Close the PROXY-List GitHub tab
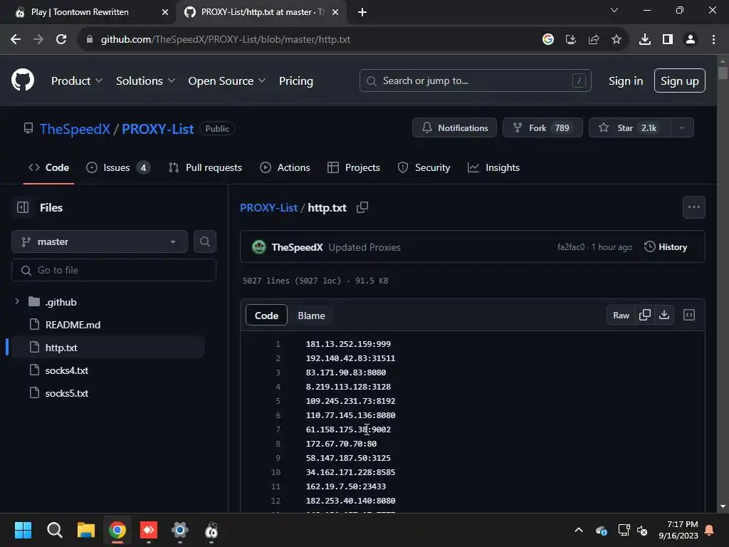 [x=335, y=12]
